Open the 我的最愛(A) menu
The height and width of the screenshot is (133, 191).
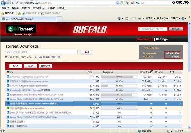(x=38, y=8)
